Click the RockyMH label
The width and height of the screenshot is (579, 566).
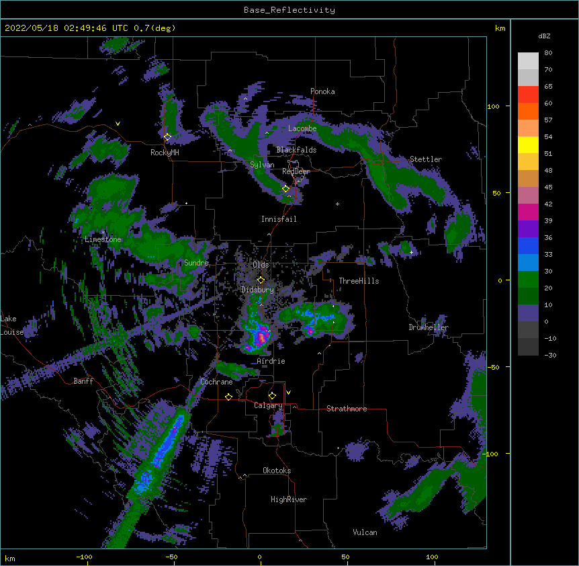[x=165, y=153]
